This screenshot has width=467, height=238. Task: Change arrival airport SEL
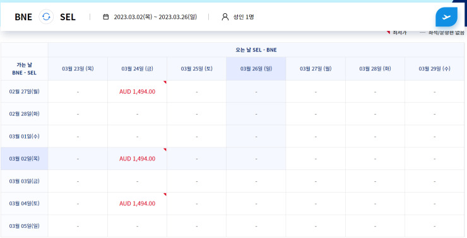pos(68,17)
